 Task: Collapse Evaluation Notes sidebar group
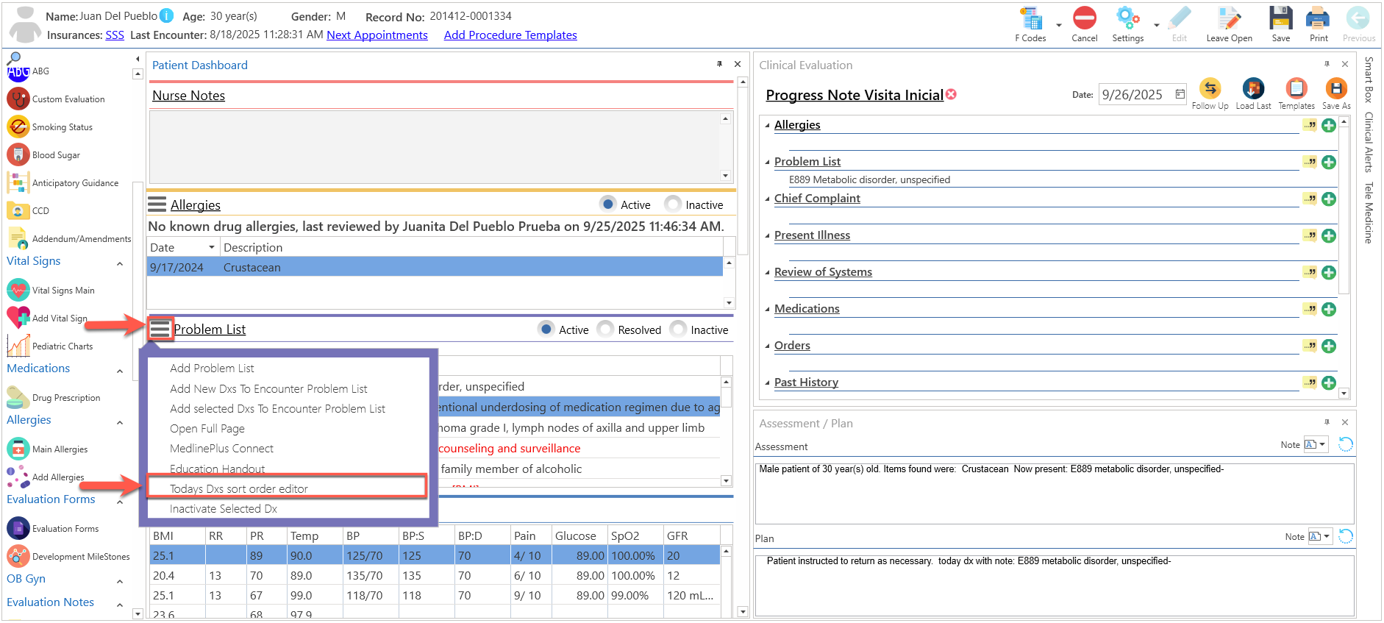coord(120,605)
